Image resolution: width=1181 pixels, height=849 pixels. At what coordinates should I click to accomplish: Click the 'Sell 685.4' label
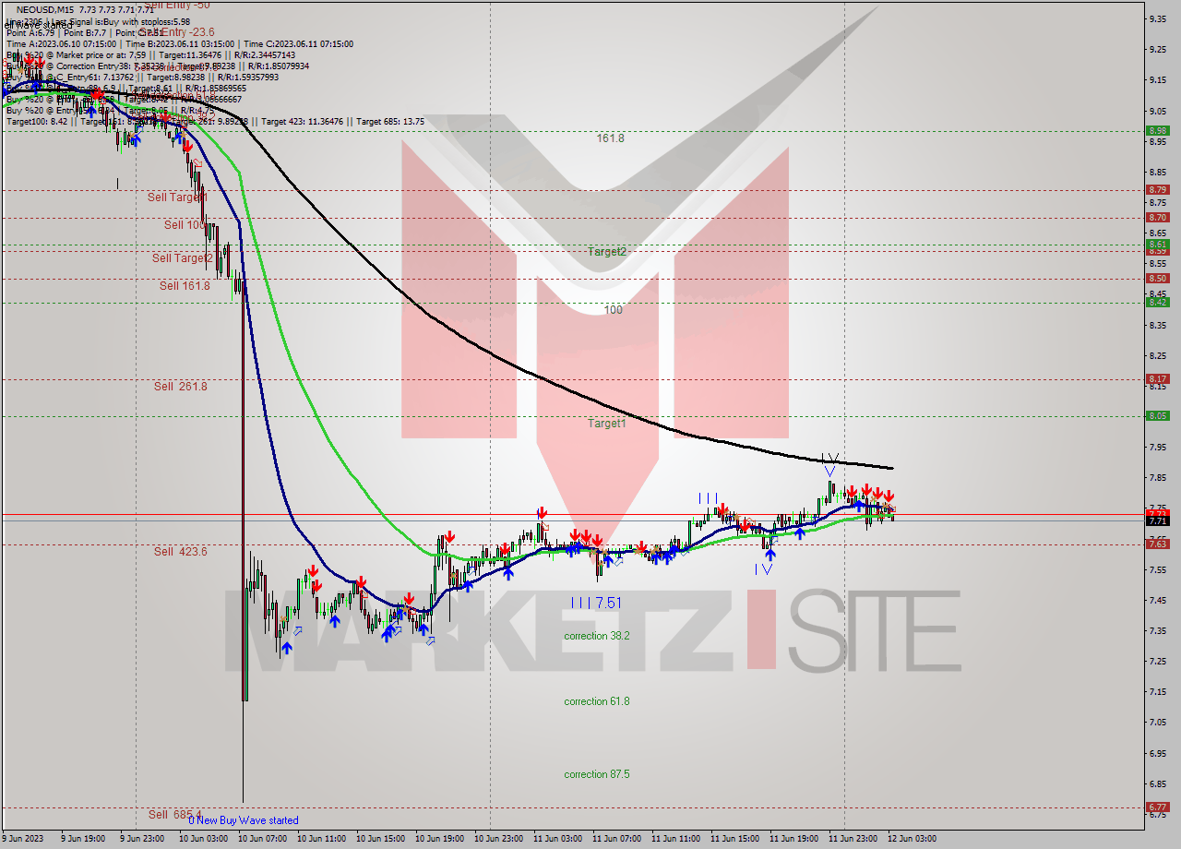pyautogui.click(x=174, y=815)
